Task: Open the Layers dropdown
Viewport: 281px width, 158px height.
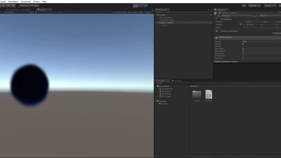Action: [x=270, y=6]
